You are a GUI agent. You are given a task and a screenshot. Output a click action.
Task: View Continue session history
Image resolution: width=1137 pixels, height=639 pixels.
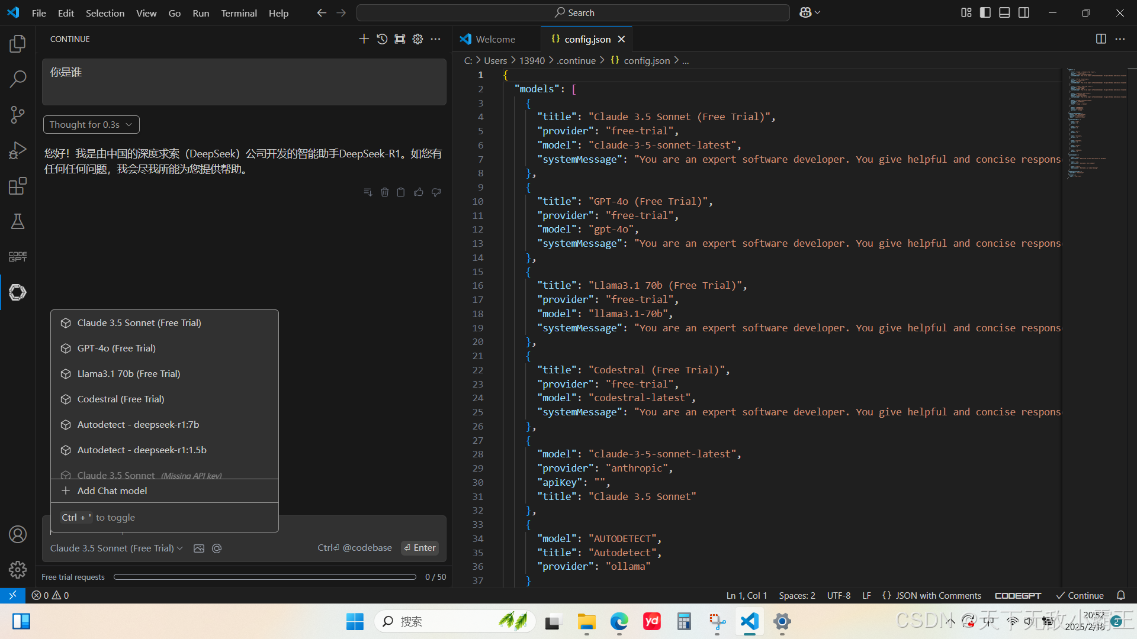382,39
